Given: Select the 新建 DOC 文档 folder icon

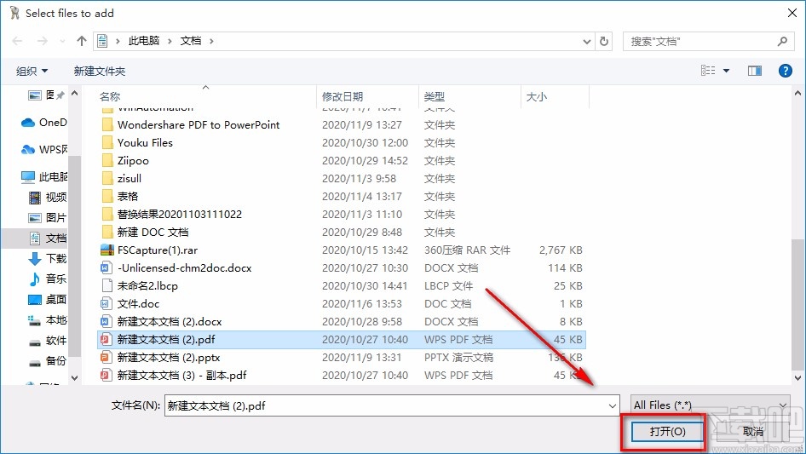Looking at the screenshot, I should (107, 233).
